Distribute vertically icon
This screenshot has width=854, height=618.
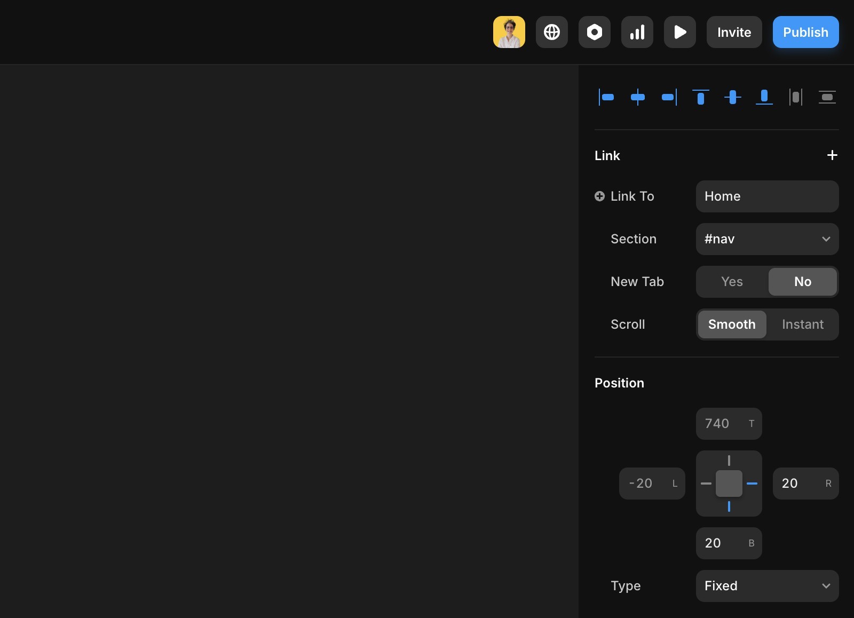pyautogui.click(x=827, y=97)
